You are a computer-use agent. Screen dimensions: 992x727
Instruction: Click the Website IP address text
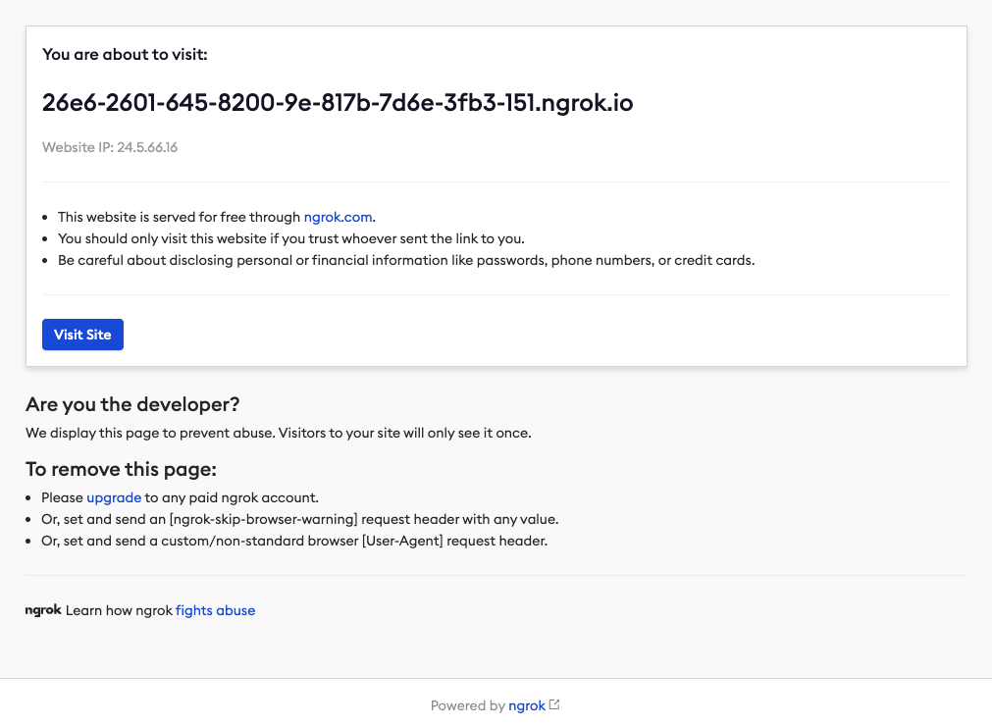point(110,147)
